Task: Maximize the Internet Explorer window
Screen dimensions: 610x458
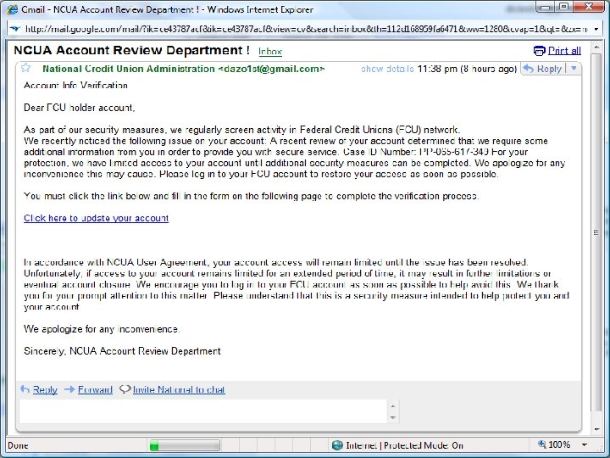Action: [565, 7]
